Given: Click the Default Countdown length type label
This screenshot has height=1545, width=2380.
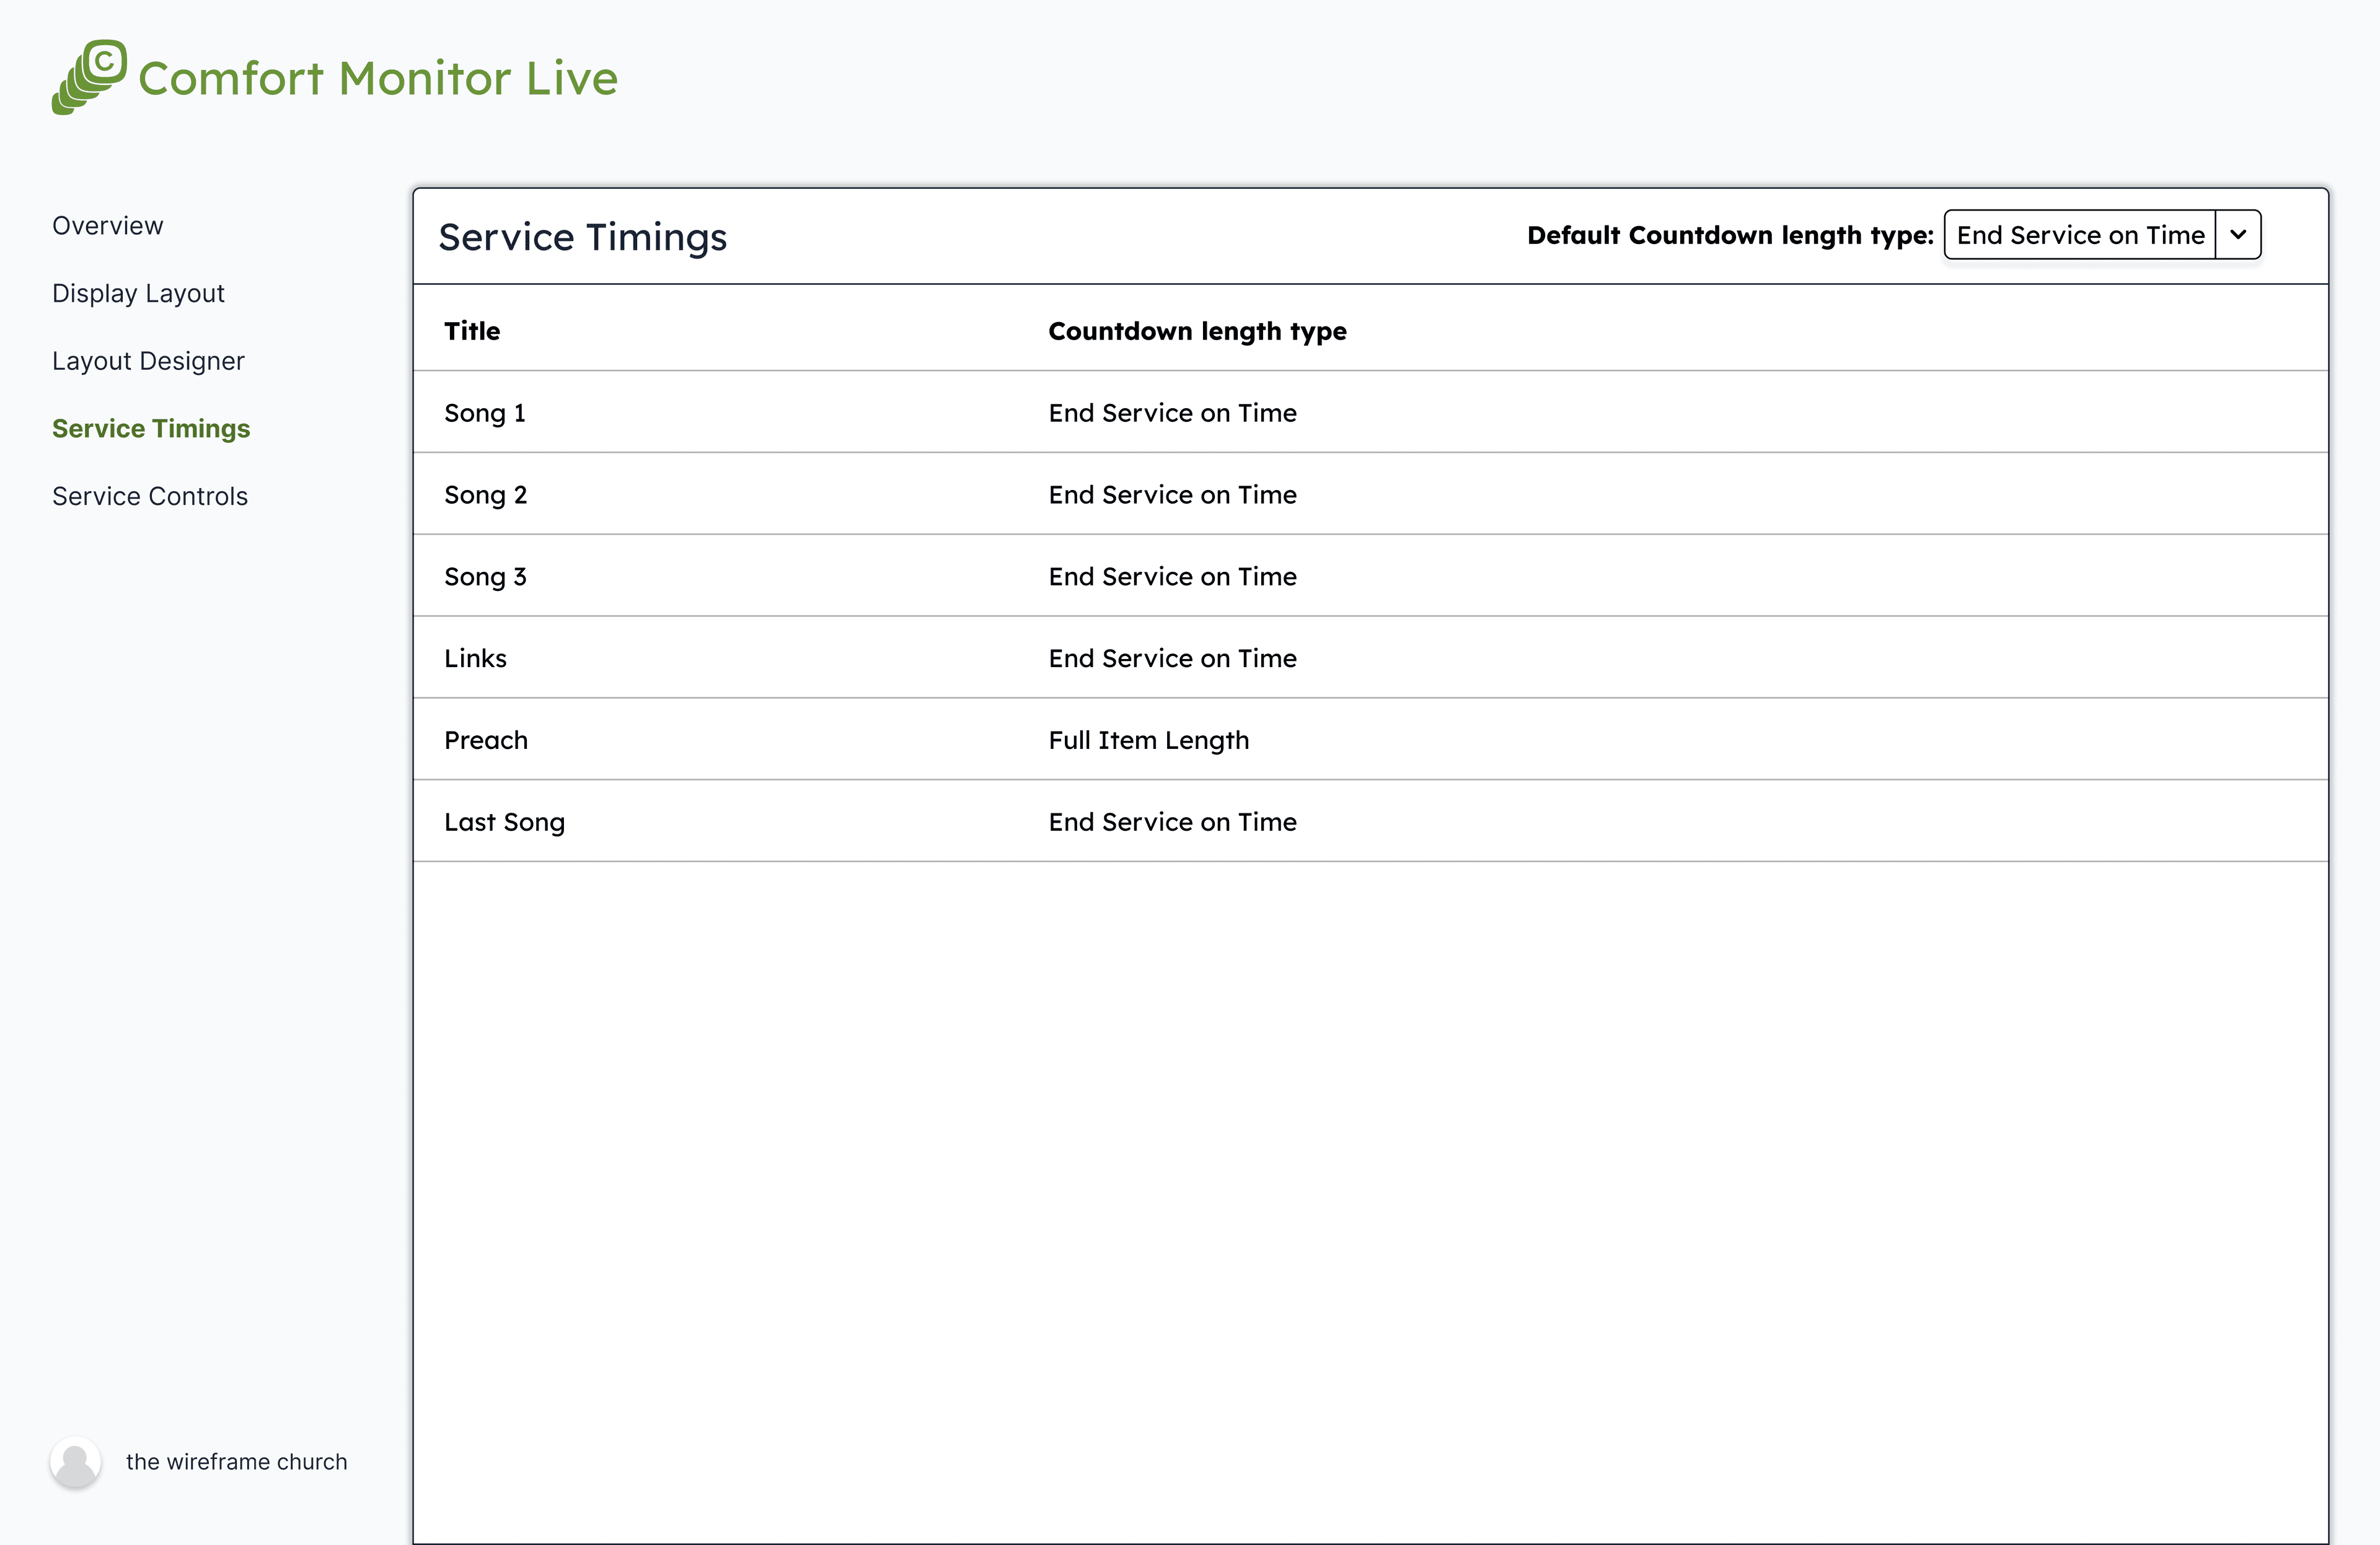Looking at the screenshot, I should [x=1730, y=236].
